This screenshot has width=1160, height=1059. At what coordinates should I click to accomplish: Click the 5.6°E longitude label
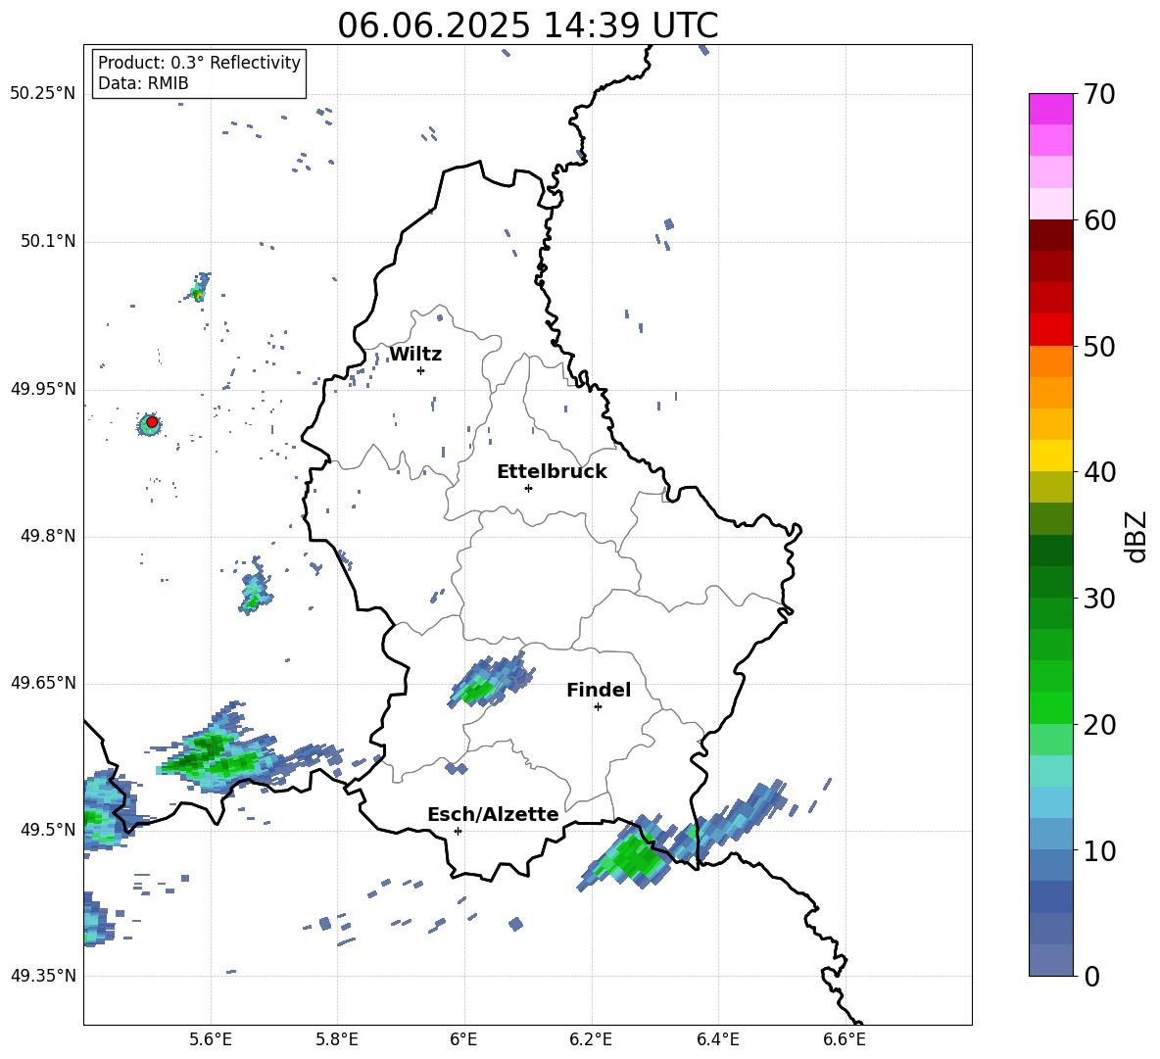[211, 1039]
